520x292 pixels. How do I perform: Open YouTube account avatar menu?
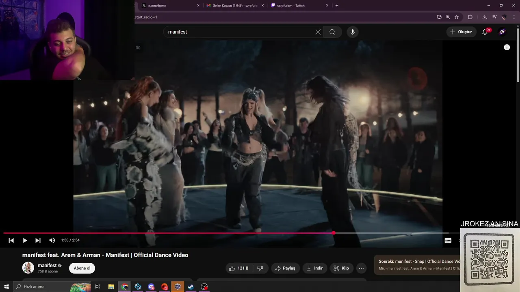pyautogui.click(x=502, y=32)
